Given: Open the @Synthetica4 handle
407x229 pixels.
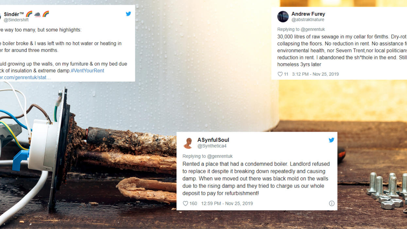Looking at the screenshot, I should 212,146.
